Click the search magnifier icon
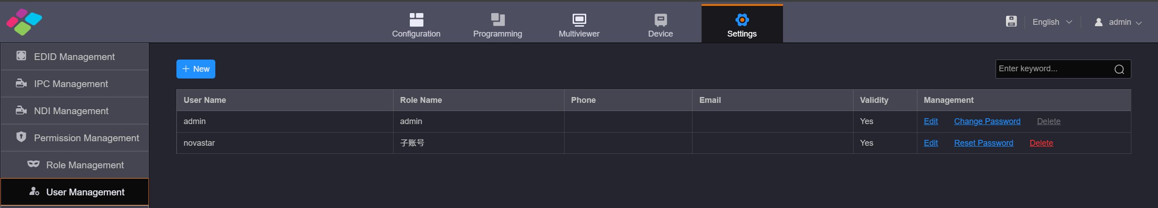Image resolution: width=1158 pixels, height=208 pixels. point(1119,69)
